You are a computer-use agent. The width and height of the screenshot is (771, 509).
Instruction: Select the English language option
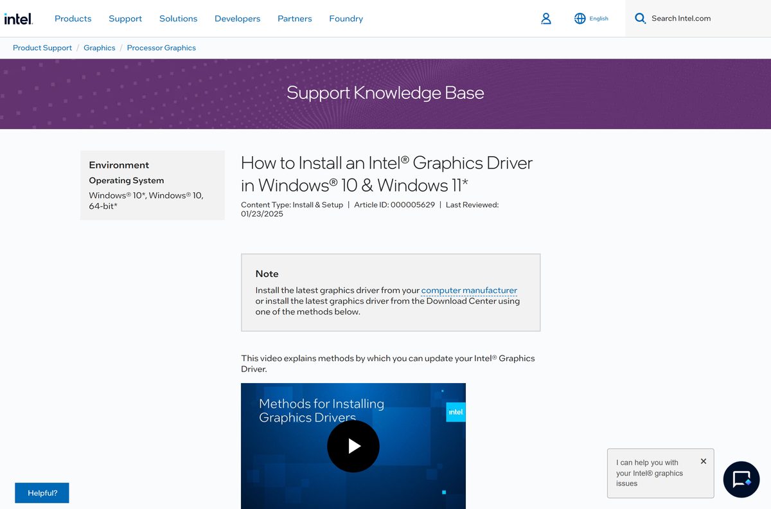coord(599,19)
